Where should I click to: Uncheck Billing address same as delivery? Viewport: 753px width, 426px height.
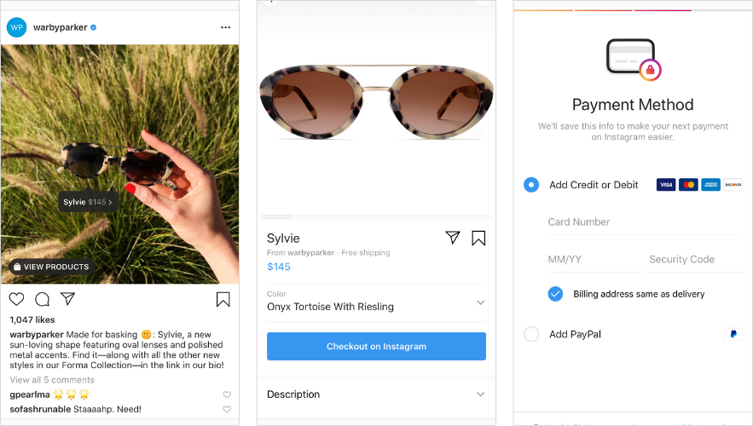point(556,294)
